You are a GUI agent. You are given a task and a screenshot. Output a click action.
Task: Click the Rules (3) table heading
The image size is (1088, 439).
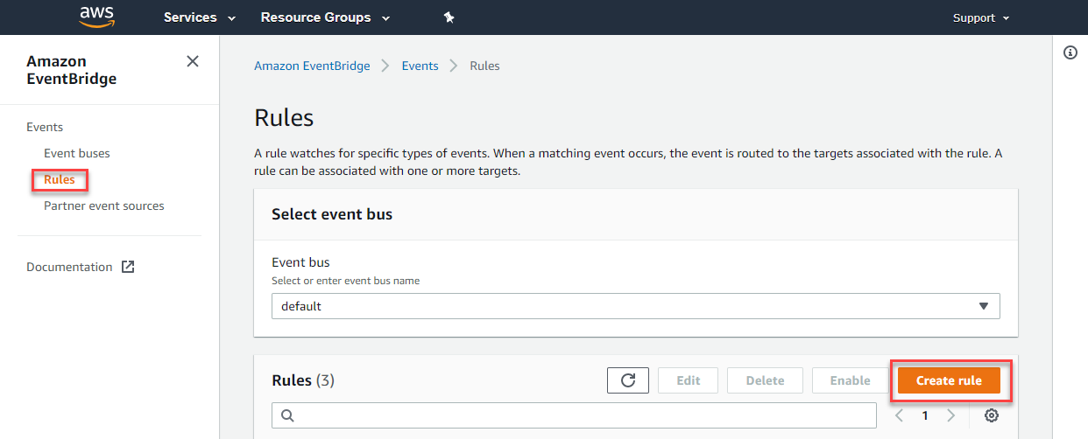(303, 380)
